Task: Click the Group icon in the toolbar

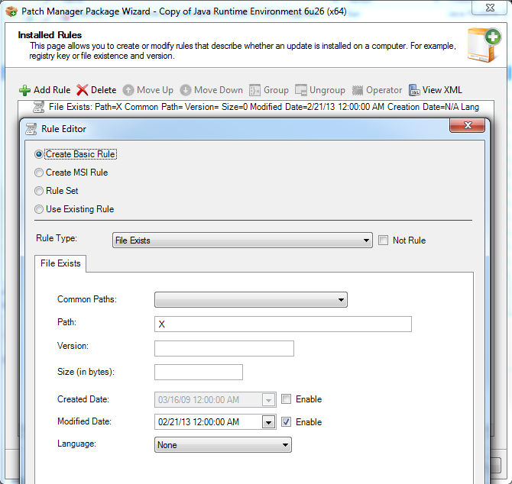Action: tap(254, 90)
